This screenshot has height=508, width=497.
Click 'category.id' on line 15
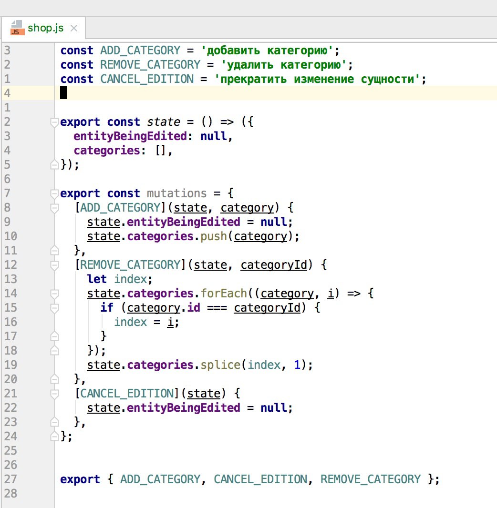(164, 308)
